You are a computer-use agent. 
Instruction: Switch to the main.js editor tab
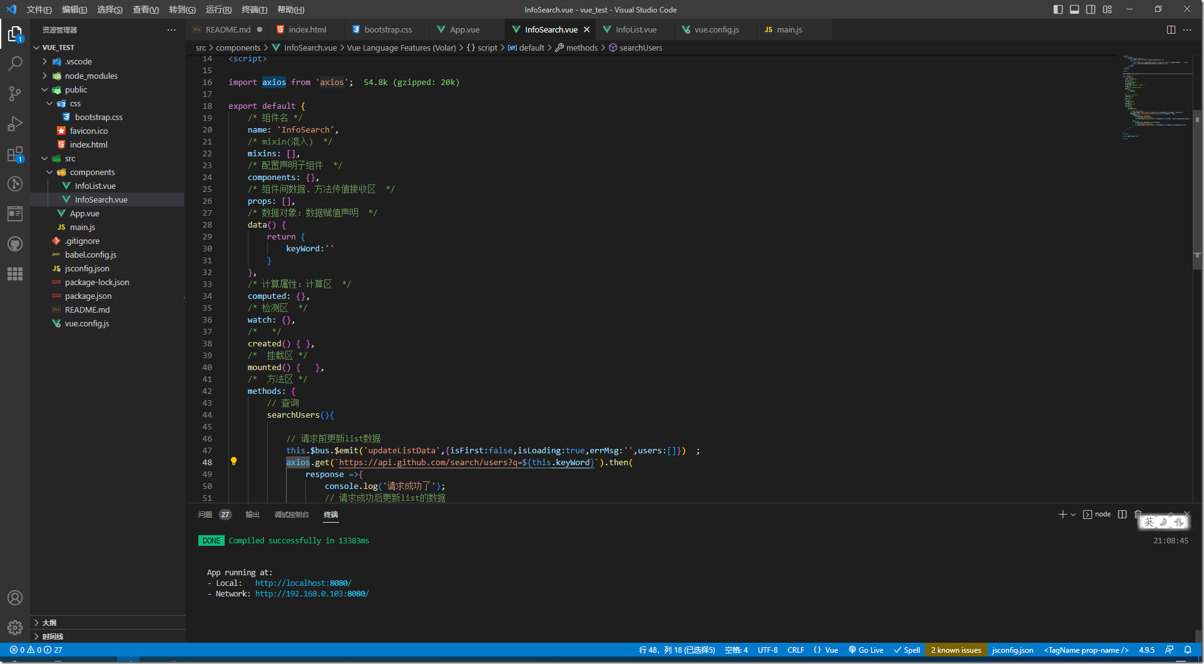[789, 29]
